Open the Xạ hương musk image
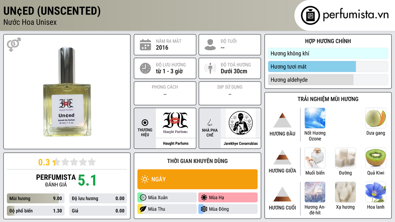This screenshot has height=222, width=395. point(345,192)
